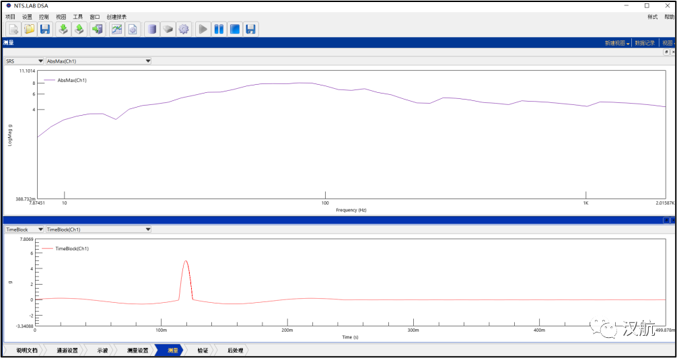Open the 新建视图 dropdown
This screenshot has height=358, width=677.
[617, 43]
